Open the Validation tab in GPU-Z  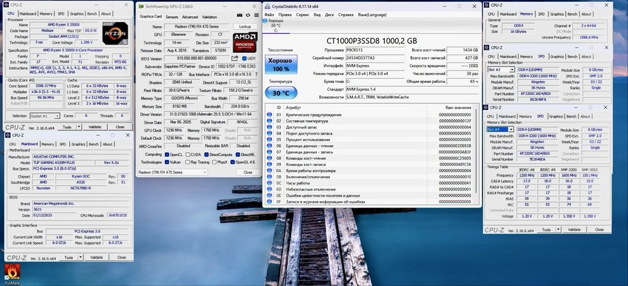point(209,17)
